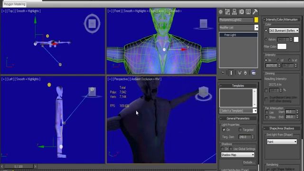Select the cd intensity radio button
The width and height of the screenshot is (304, 171).
278,60
